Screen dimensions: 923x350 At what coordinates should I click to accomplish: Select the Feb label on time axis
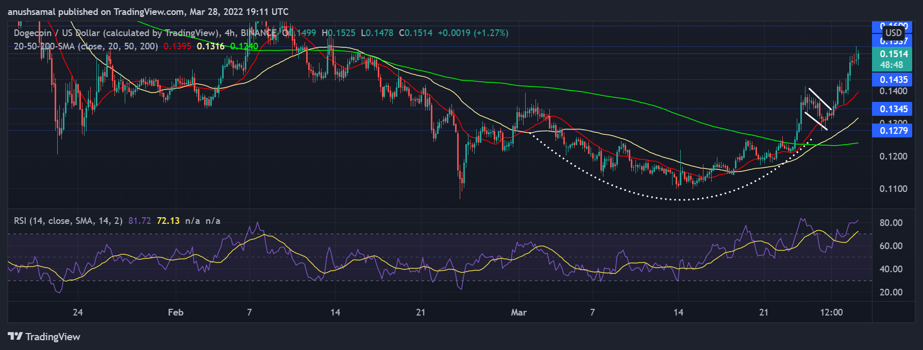coord(175,312)
